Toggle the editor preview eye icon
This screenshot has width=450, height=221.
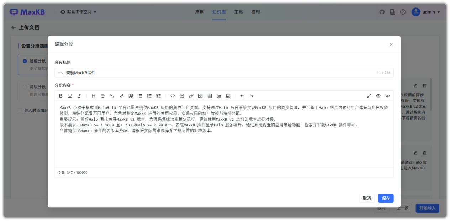tap(378, 96)
